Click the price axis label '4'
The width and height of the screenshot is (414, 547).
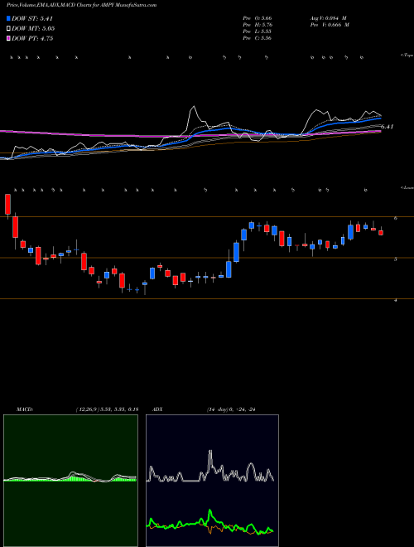[396, 300]
